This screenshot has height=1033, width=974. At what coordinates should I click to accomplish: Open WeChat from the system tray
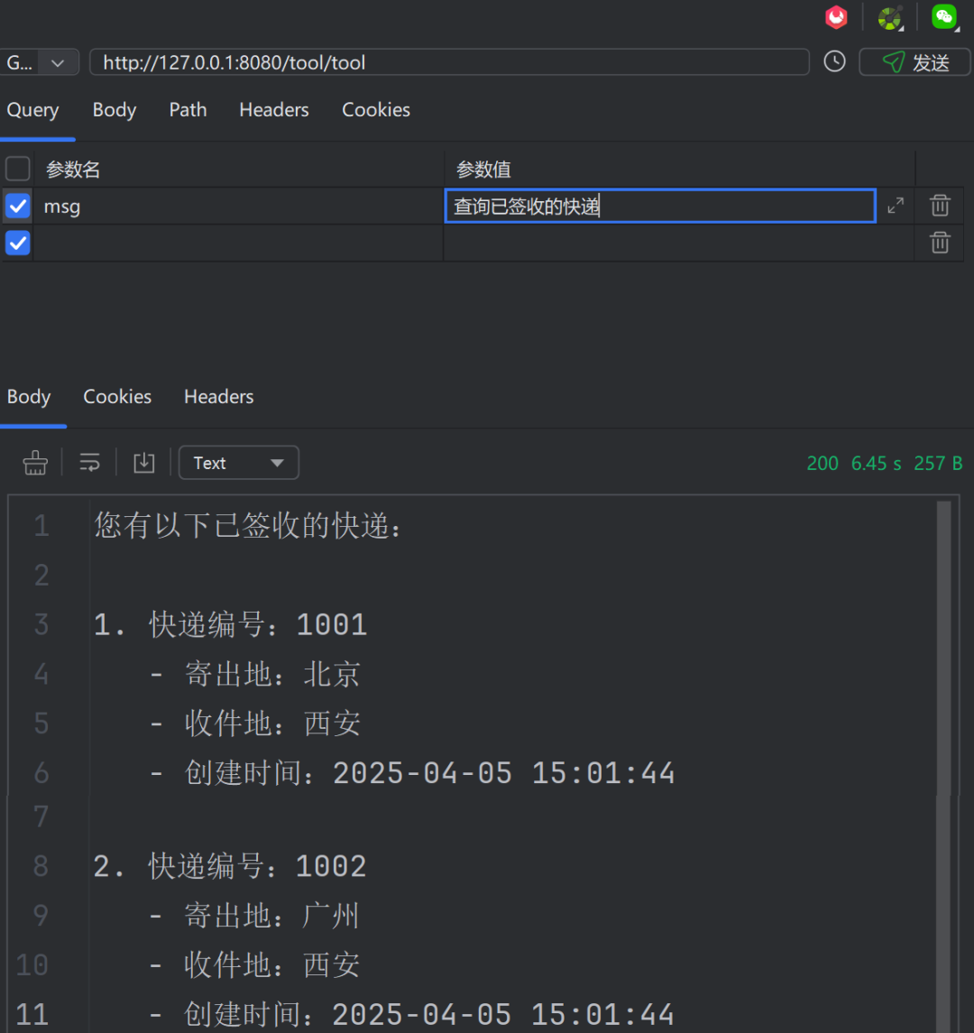(x=944, y=16)
